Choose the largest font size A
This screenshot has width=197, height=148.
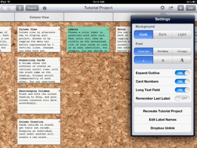pyautogui.click(x=182, y=60)
